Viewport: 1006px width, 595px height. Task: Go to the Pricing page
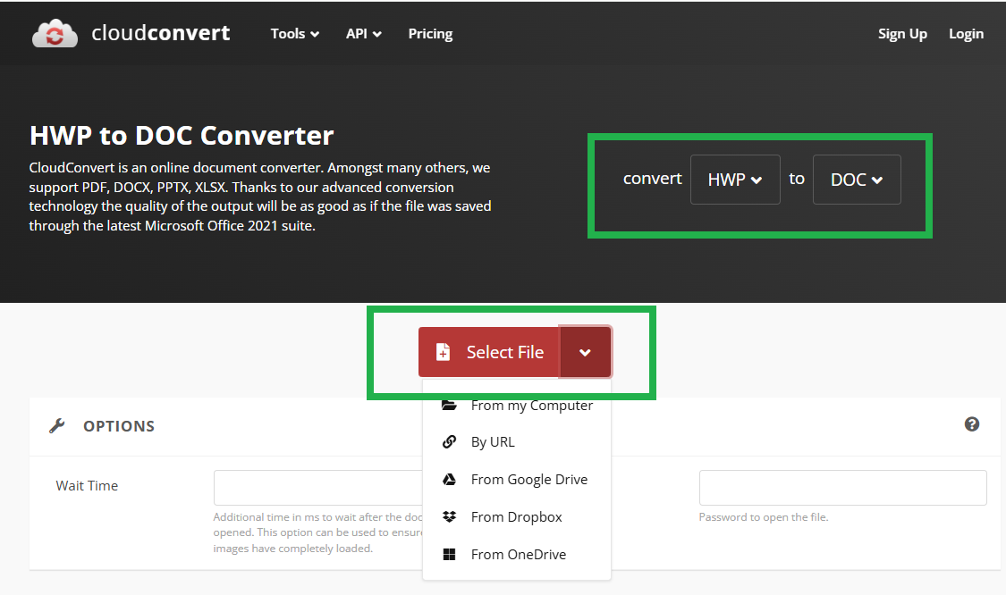coord(430,33)
